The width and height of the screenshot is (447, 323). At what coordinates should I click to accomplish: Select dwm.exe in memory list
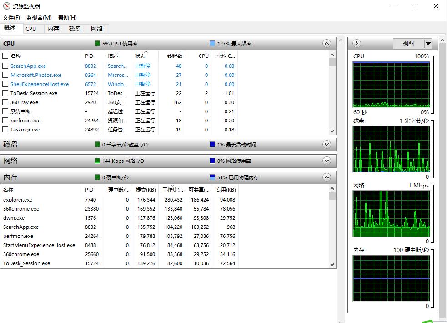119,218
